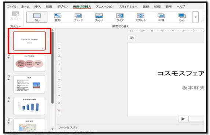Screen dimensions: 210x135
Task: Click the round icon above the slide
Action: coord(132,38)
